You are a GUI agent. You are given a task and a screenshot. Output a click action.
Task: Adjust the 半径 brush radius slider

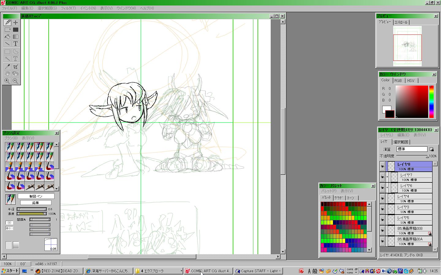(x=32, y=209)
